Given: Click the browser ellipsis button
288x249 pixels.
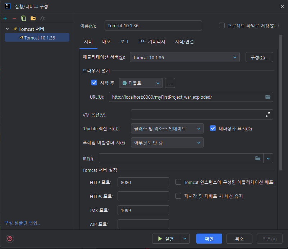Looking at the screenshot, I should click(x=170, y=83).
